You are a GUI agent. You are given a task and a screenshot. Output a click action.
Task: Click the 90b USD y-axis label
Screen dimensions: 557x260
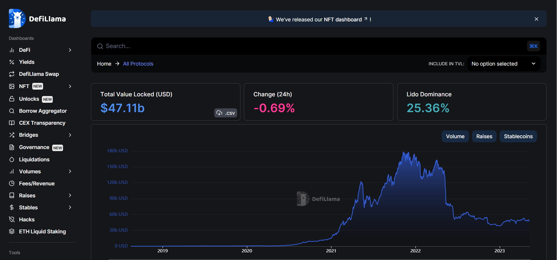point(118,198)
